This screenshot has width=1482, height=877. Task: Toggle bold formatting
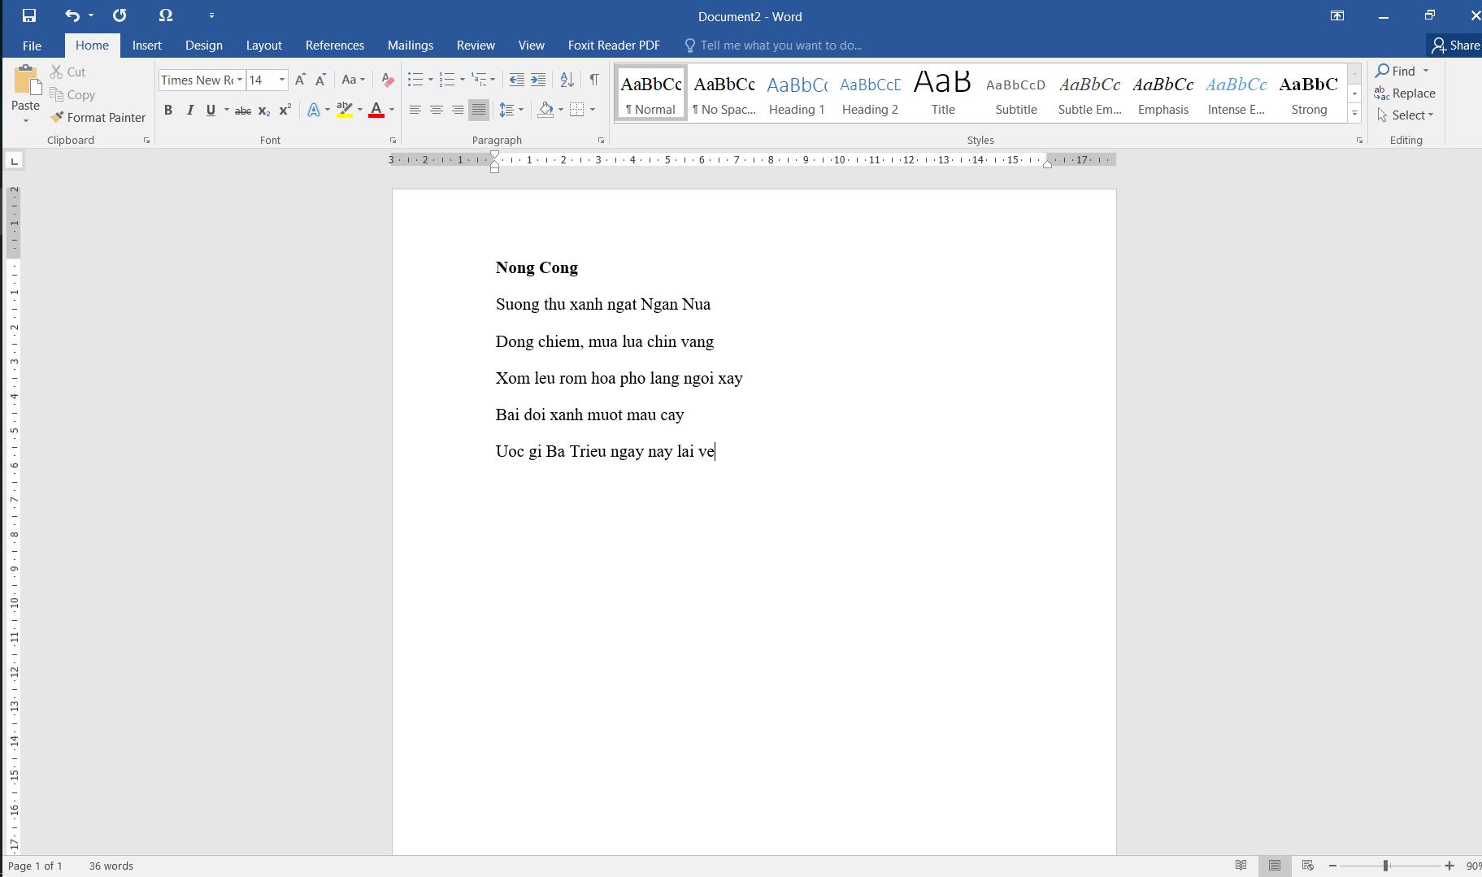coord(168,111)
